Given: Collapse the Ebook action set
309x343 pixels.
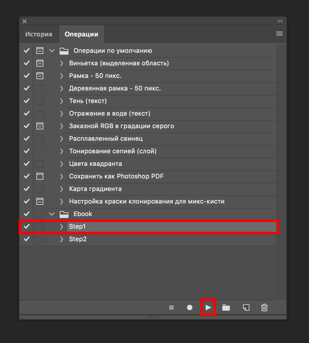Looking at the screenshot, I should point(52,214).
